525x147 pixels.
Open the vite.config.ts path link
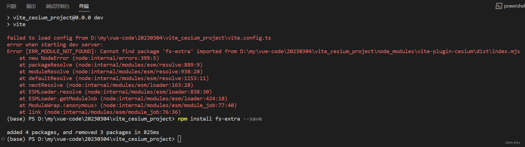click(x=181, y=38)
